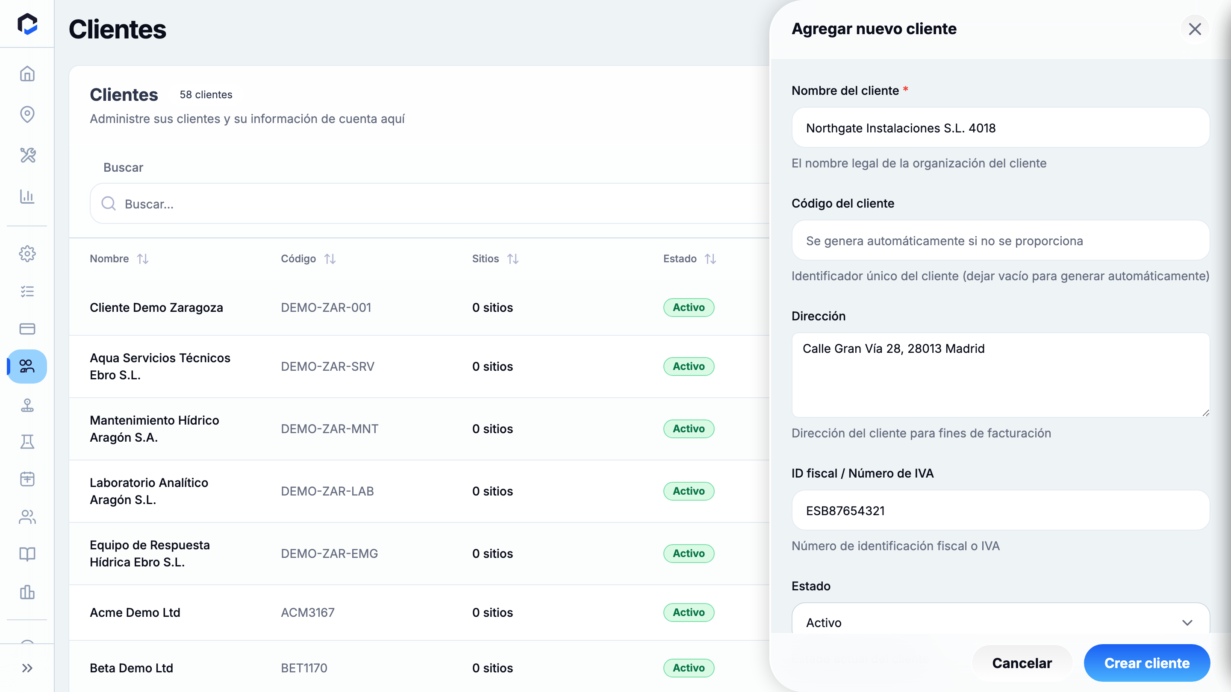Click the app logo at top left
The width and height of the screenshot is (1231, 692).
[x=27, y=24]
